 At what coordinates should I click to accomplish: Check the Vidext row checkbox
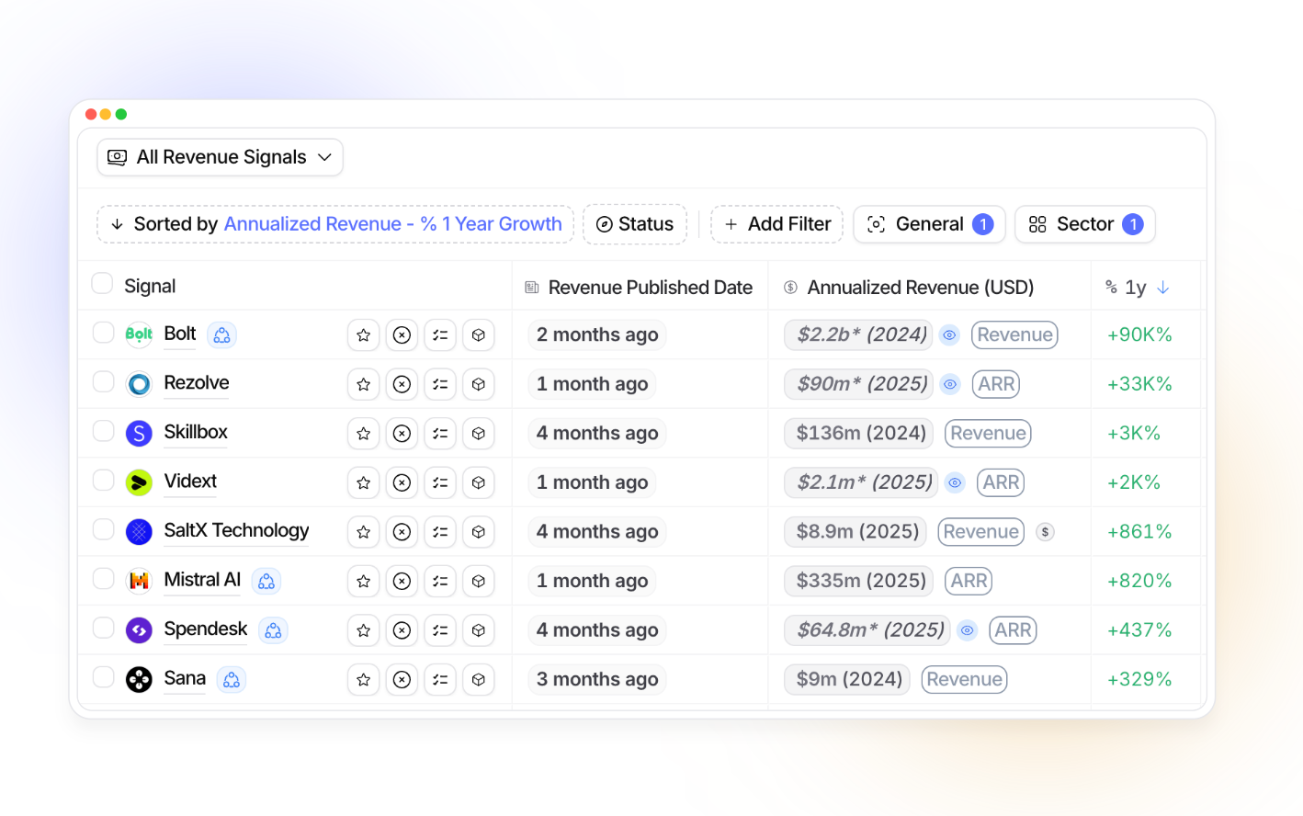(104, 481)
